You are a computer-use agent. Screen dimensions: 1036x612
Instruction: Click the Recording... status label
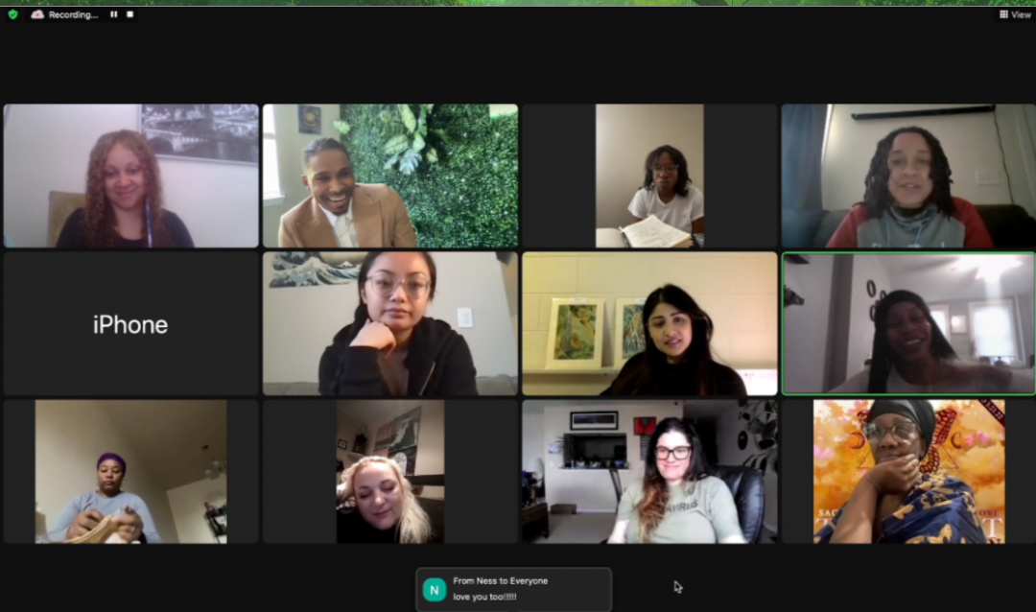click(73, 14)
